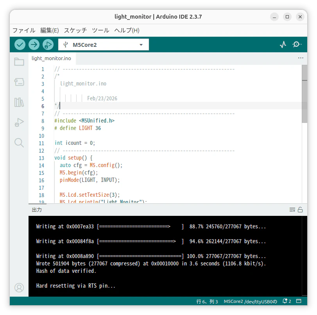The image size is (317, 315).
Task: Click the user account icon
Action: (x=19, y=288)
